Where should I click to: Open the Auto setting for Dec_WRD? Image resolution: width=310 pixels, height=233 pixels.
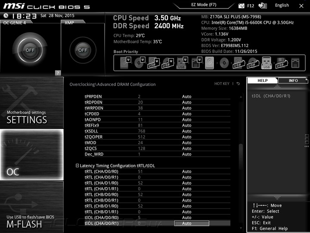186,154
